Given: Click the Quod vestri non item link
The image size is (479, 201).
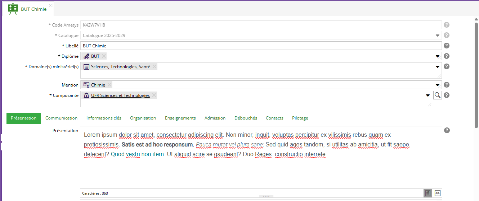Looking at the screenshot, I should [137, 154].
